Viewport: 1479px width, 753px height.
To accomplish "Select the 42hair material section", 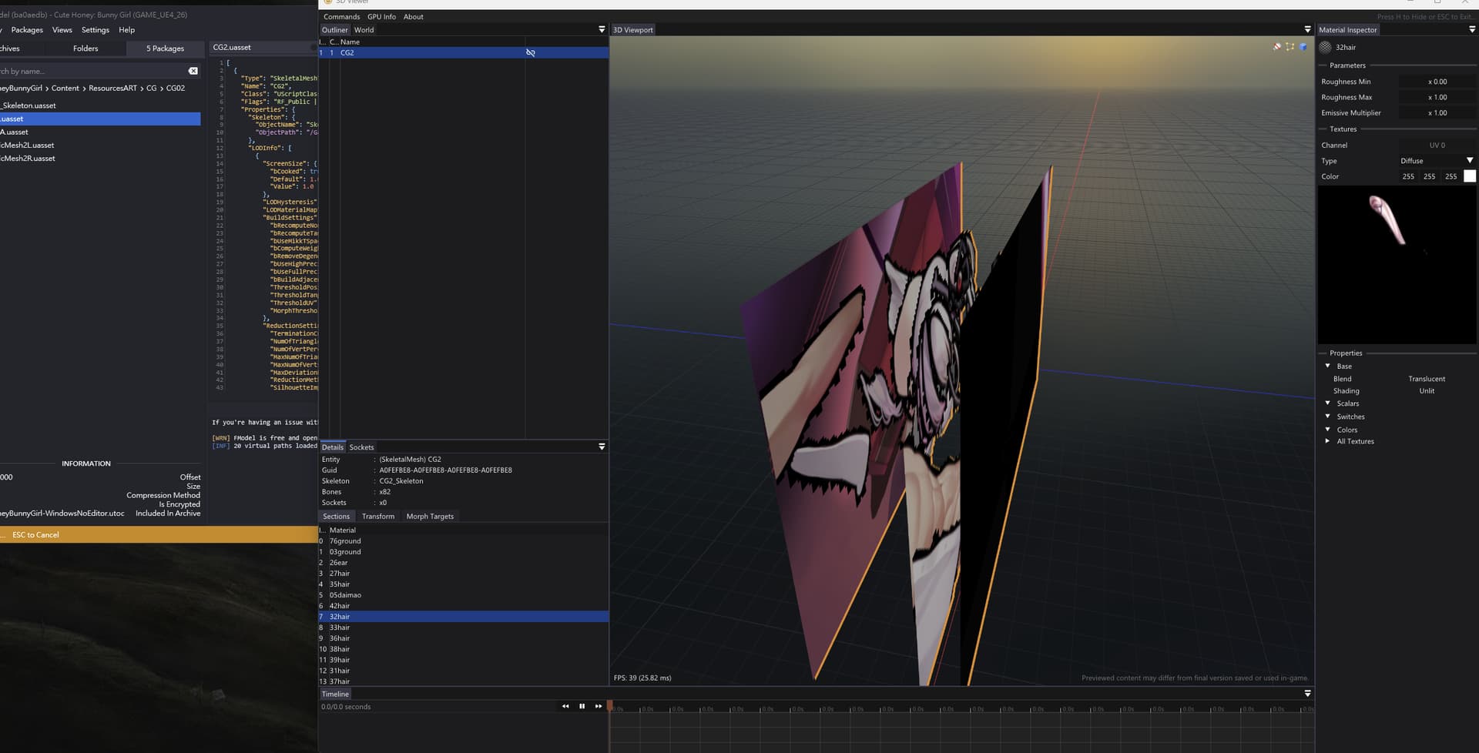I will 463,606.
